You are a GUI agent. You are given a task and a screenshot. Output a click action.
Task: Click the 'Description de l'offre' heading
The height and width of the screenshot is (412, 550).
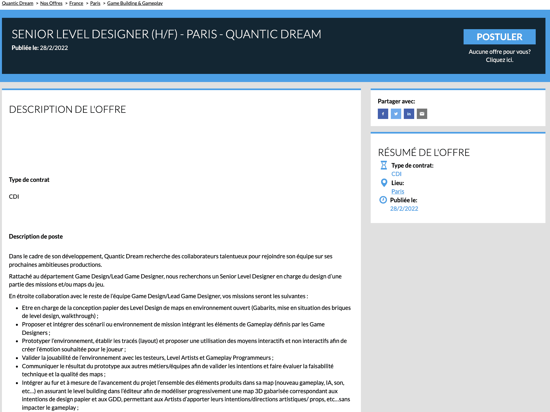pos(68,110)
